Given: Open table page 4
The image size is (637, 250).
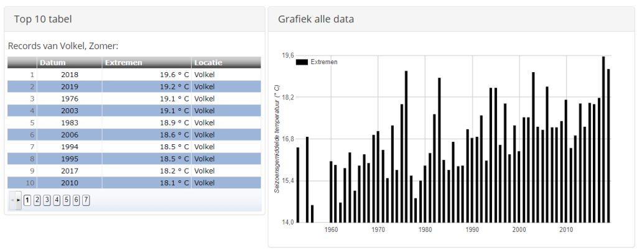Looking at the screenshot, I should click(x=57, y=200).
